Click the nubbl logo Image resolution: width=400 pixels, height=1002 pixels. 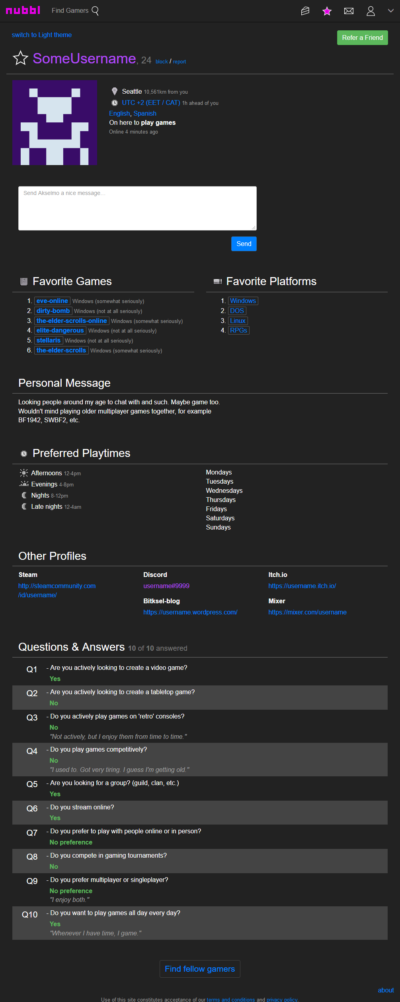(23, 10)
